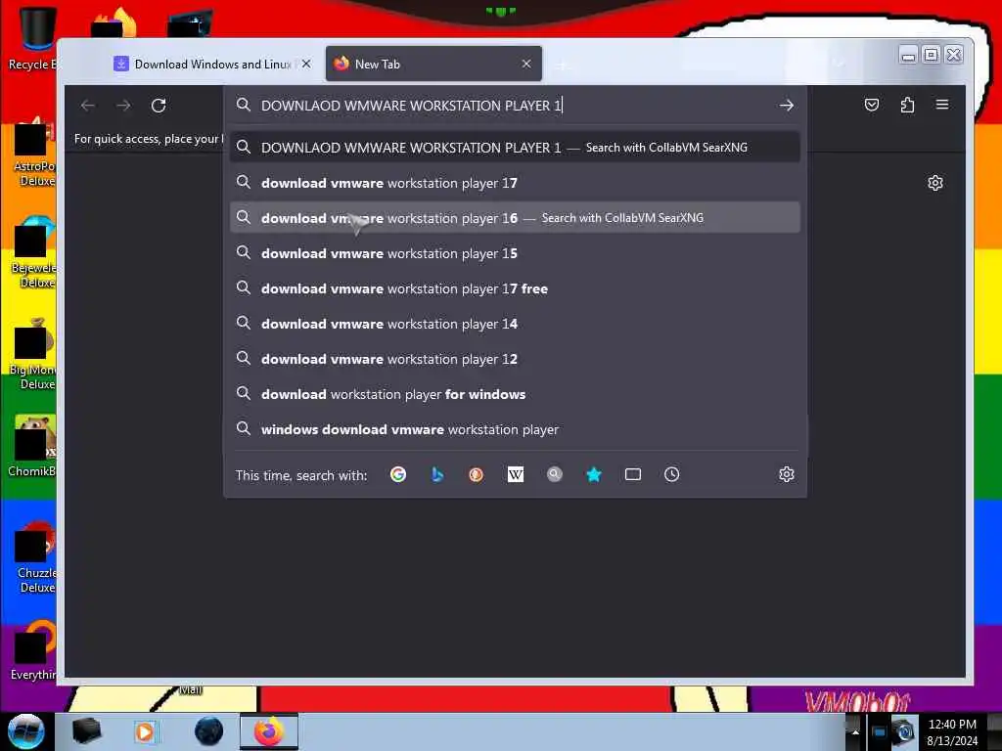Screen dimensions: 1002x751
Task: Choose suggestion windows download vmware workstation player
Action: [515, 429]
